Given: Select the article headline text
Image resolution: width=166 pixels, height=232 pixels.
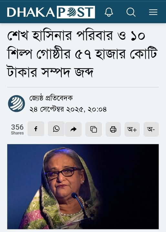Looking at the screenshot, I should [x=82, y=54].
